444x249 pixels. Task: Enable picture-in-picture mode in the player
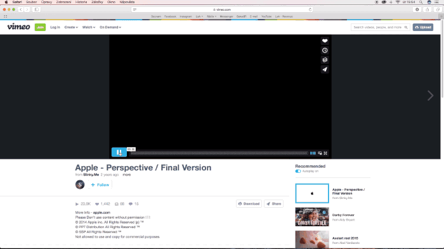[320, 153]
